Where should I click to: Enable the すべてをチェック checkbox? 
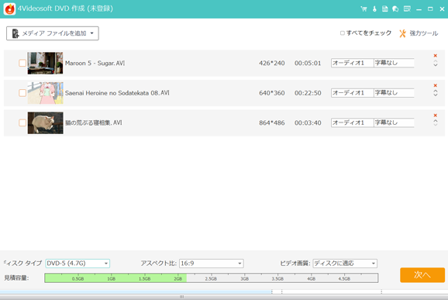[343, 33]
